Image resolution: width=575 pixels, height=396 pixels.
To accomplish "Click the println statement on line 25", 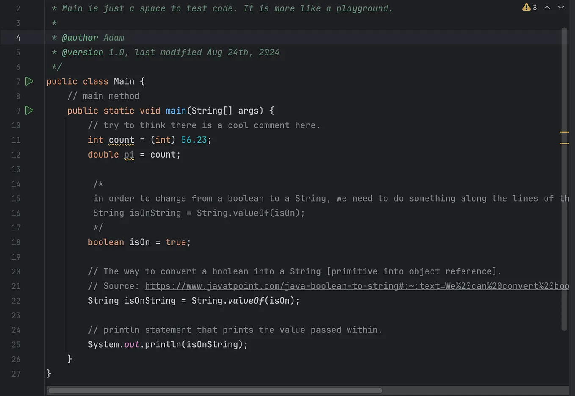I will pos(167,344).
